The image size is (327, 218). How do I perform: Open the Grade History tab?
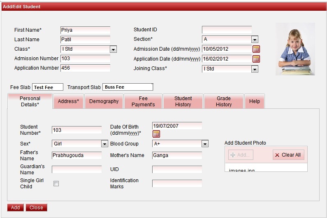tap(224, 101)
